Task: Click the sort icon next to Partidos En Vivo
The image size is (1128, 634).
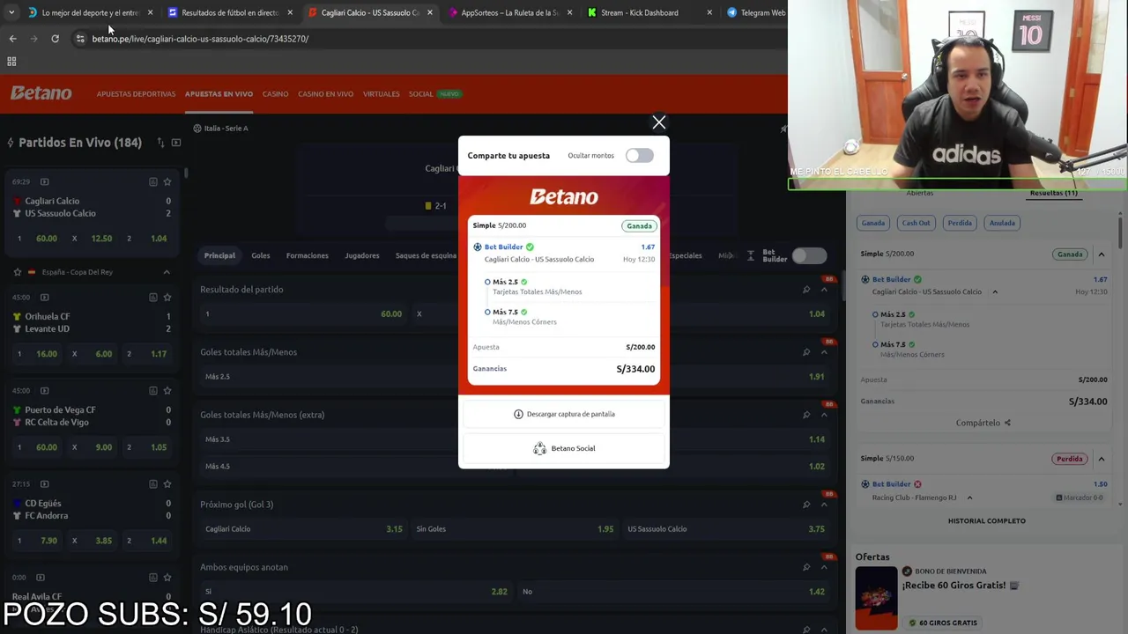Action: pos(160,143)
